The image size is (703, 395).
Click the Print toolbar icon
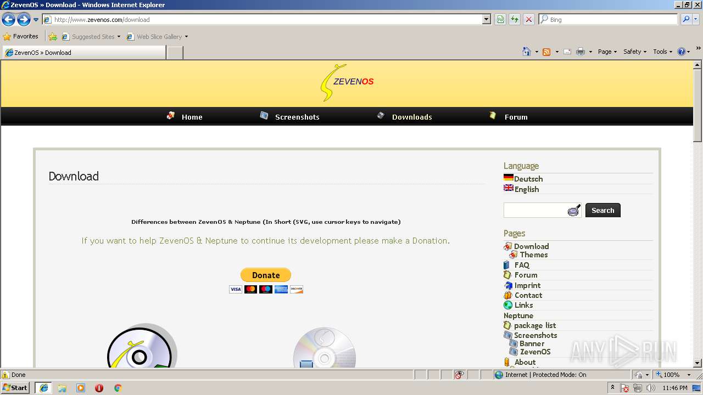coord(581,52)
